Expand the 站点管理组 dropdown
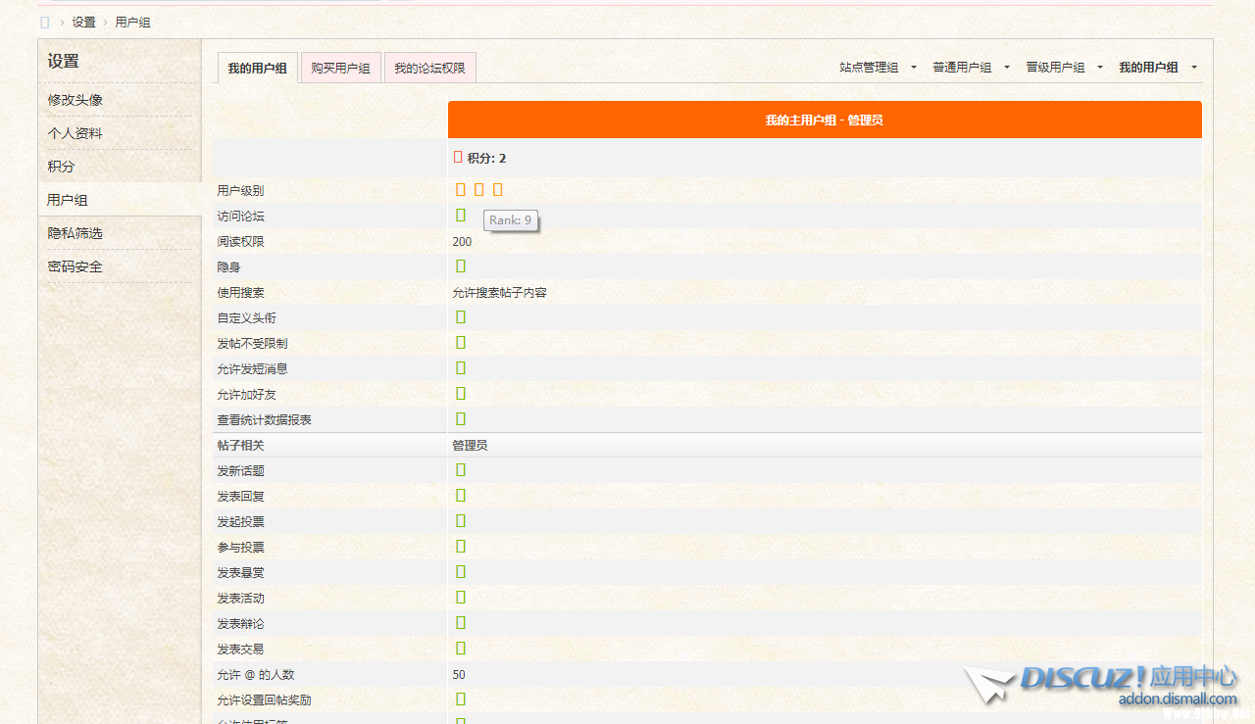 [878, 68]
